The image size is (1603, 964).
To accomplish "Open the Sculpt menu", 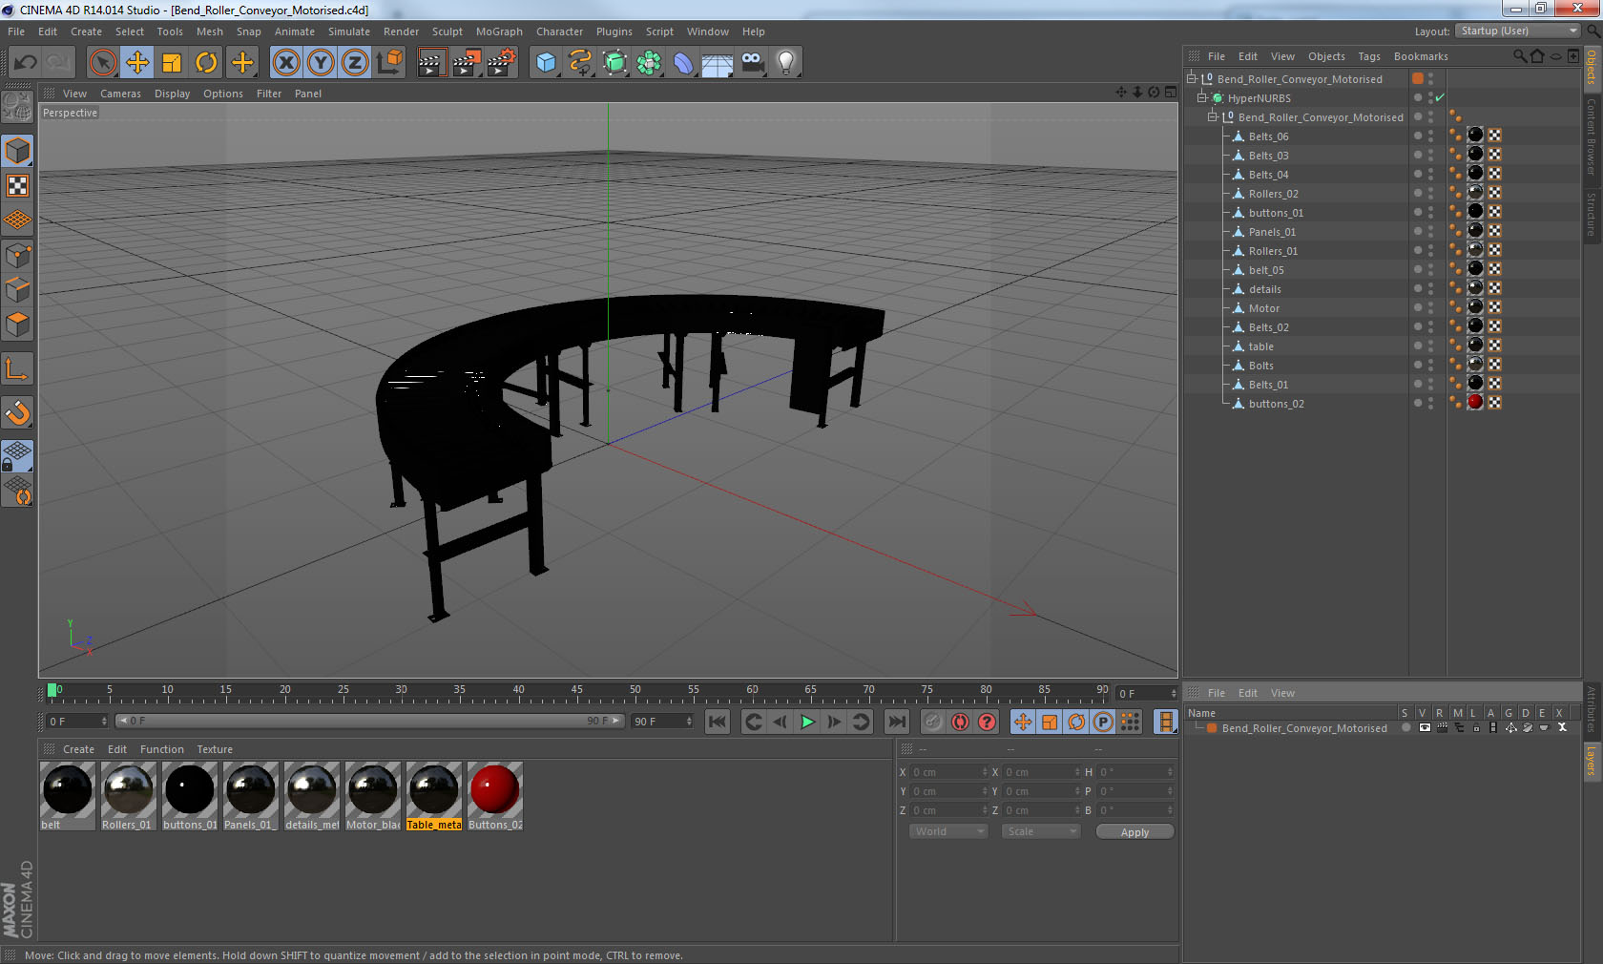I will (448, 31).
